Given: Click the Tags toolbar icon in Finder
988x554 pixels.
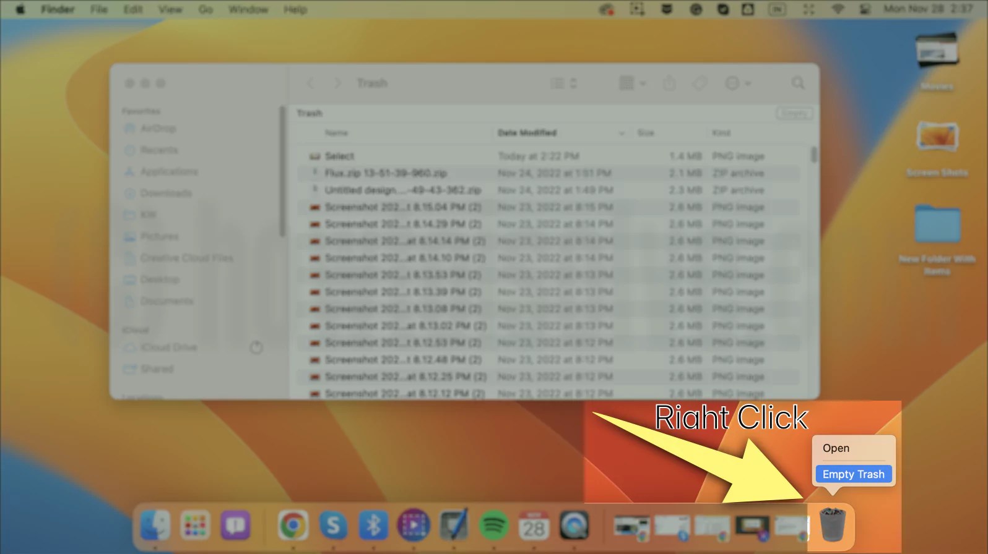Looking at the screenshot, I should [x=700, y=83].
